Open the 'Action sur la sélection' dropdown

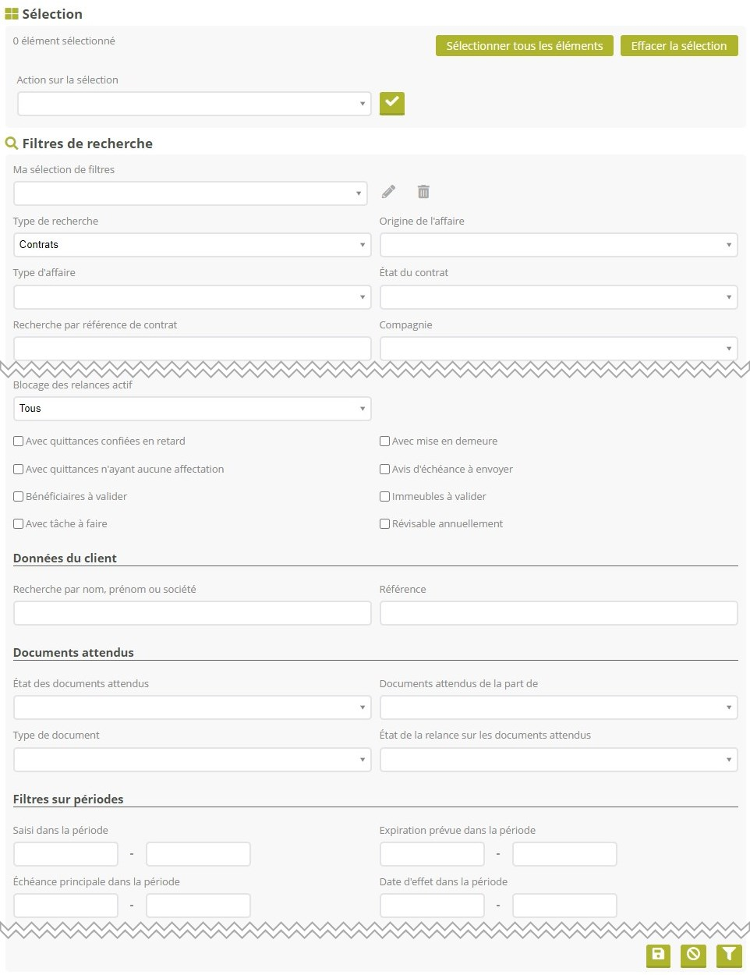(193, 104)
